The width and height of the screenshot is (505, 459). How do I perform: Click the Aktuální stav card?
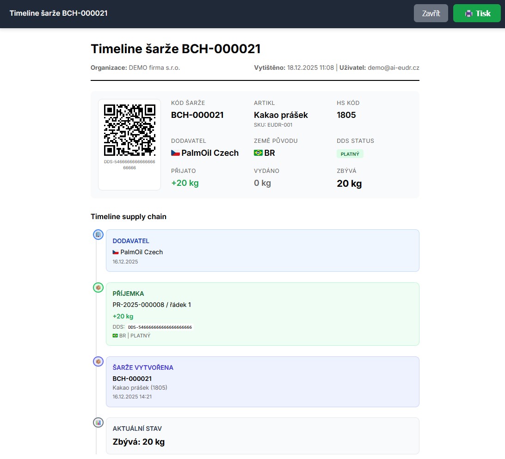click(x=262, y=435)
